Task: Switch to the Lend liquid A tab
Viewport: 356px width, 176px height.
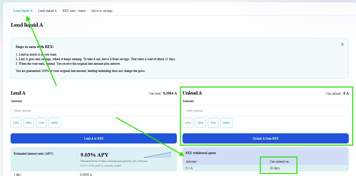Action: tap(23, 11)
